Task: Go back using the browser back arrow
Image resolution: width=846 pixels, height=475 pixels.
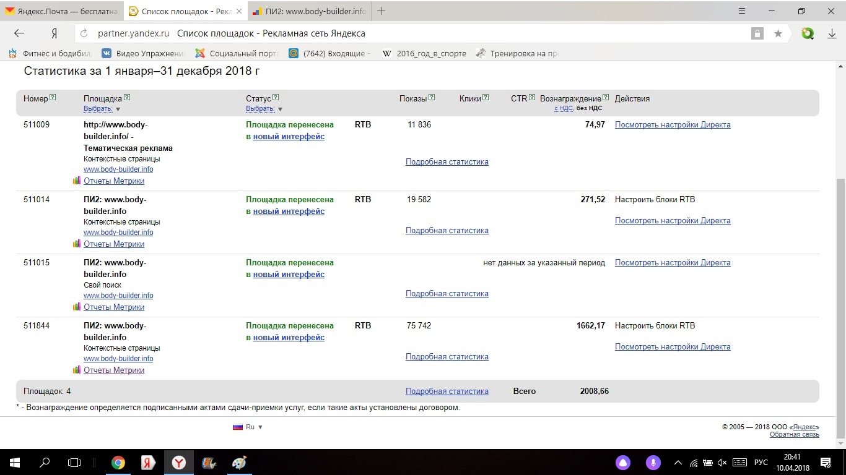Action: pos(19,33)
